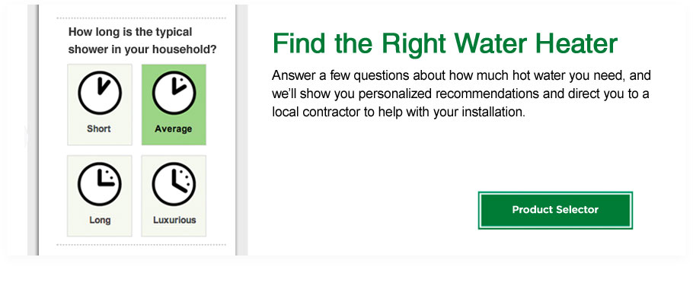Open the Product Selector button

[x=555, y=210]
